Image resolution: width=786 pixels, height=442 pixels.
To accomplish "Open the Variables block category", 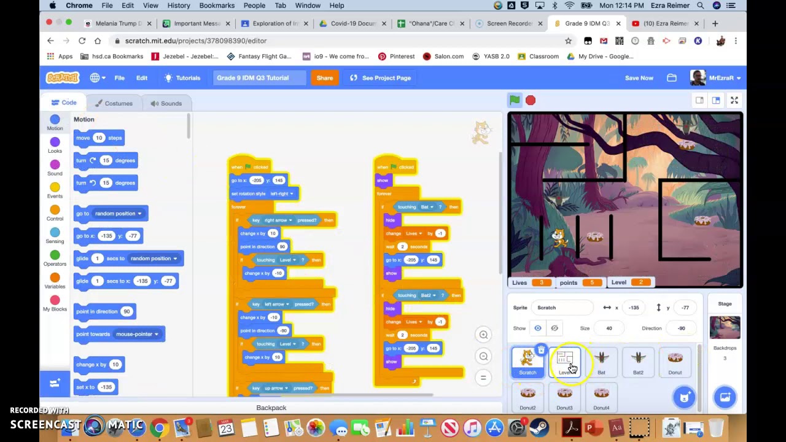I will tap(55, 281).
